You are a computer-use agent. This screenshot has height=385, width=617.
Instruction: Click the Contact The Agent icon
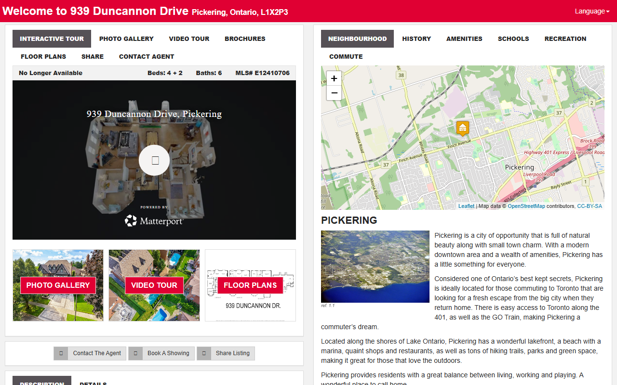pos(61,353)
